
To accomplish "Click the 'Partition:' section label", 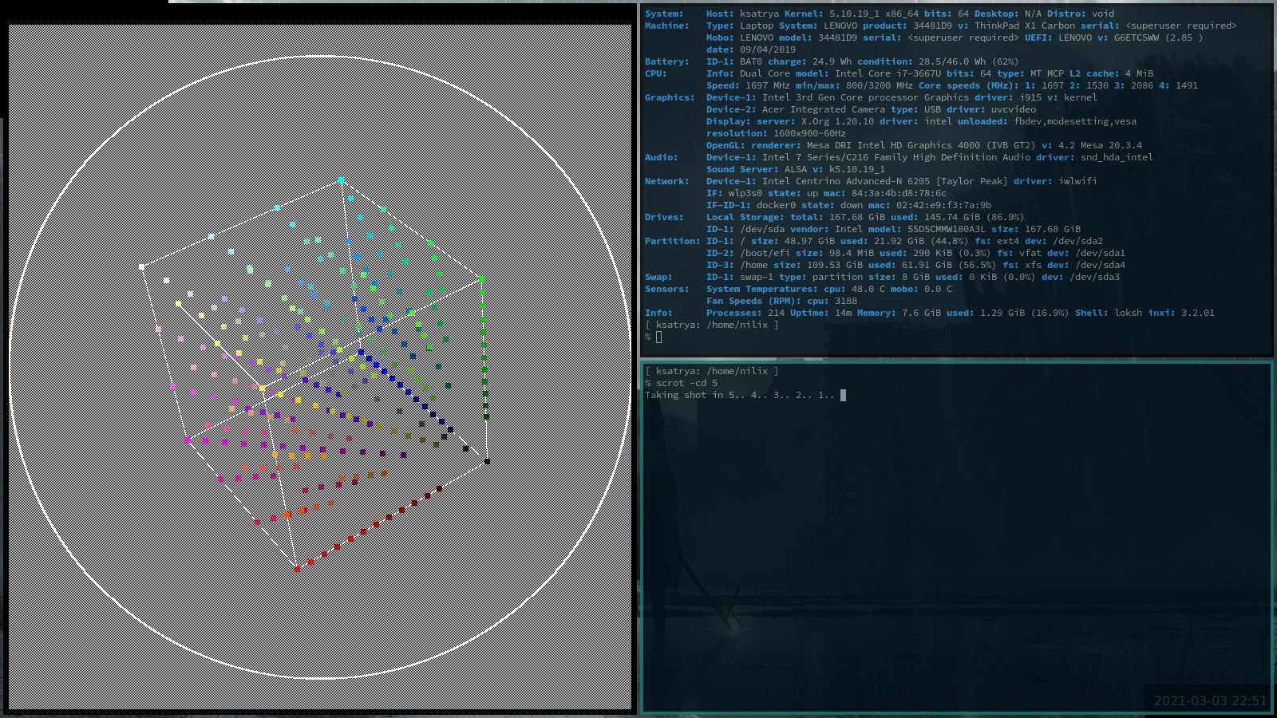I will tap(672, 241).
